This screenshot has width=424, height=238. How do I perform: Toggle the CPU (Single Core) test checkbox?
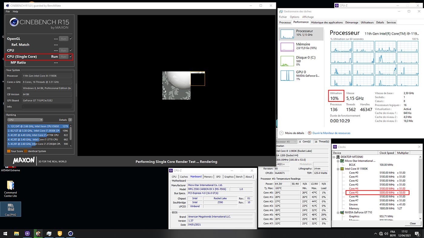(x=71, y=56)
